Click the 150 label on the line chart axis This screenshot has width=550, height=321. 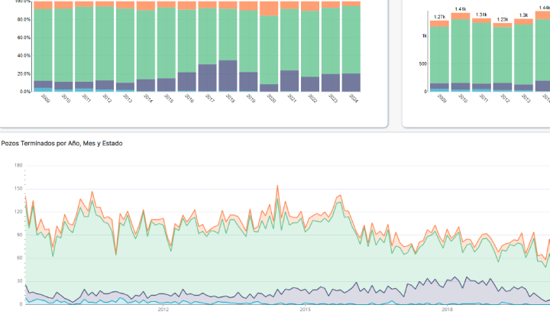18,188
